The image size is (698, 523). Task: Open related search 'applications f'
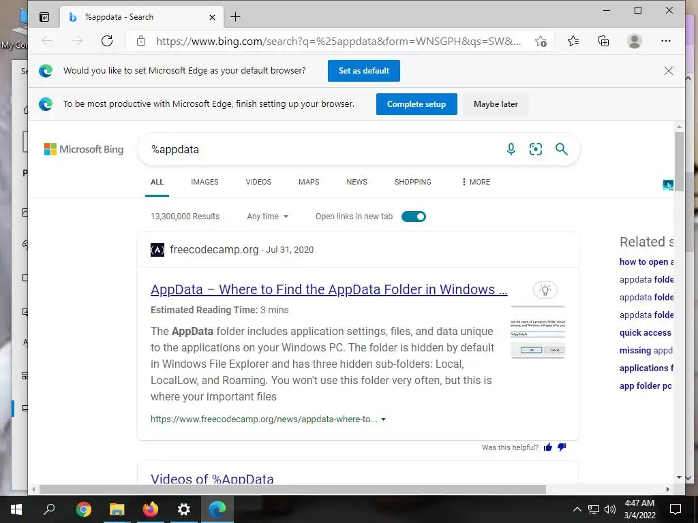pos(646,368)
